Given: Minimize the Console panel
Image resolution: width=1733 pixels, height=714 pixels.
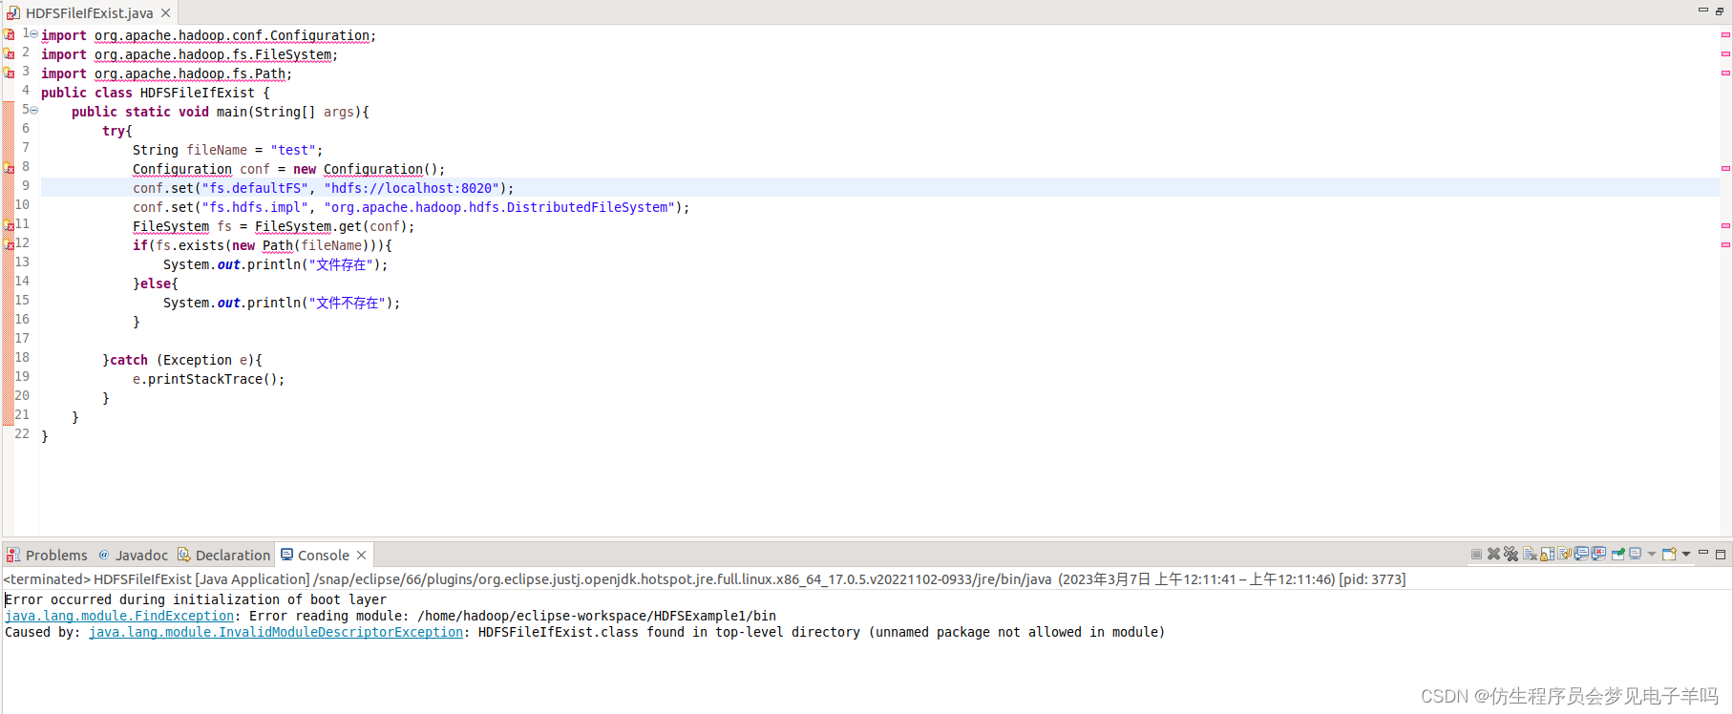Looking at the screenshot, I should [1702, 554].
